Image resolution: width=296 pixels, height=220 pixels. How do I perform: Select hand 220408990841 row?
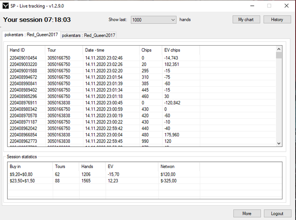142,84
